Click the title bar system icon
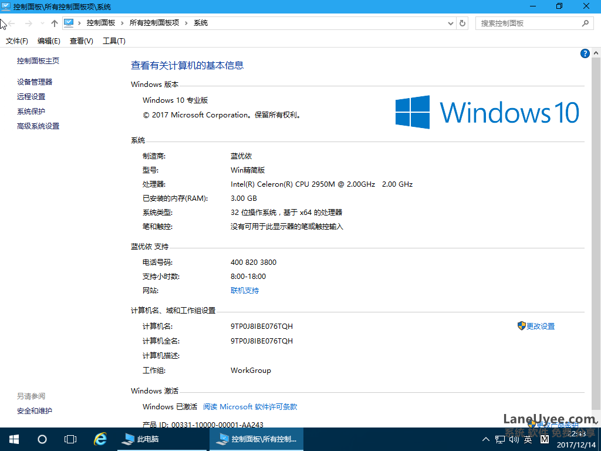This screenshot has width=601, height=451. 6,6
